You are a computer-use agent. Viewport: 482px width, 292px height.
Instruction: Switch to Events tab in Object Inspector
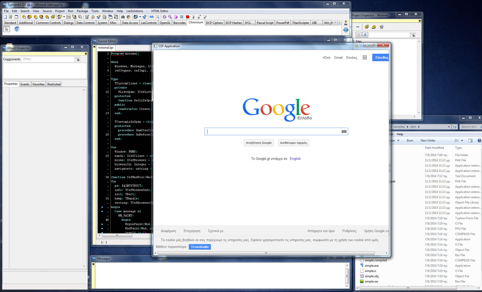click(25, 84)
